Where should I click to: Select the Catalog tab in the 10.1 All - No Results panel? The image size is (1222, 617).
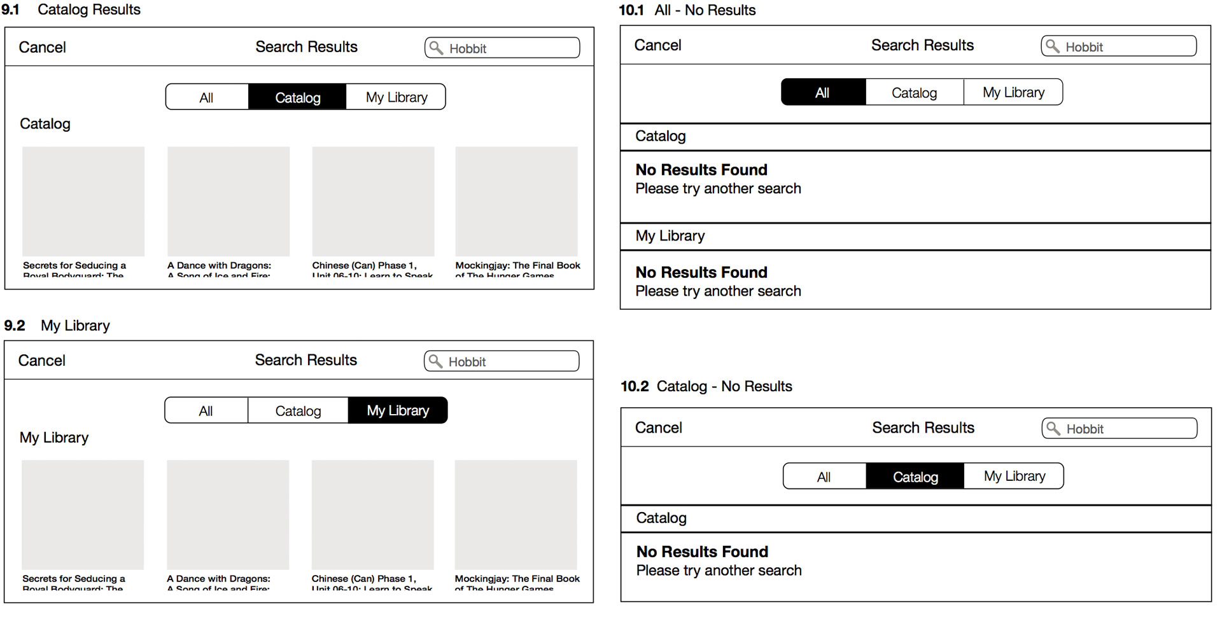tap(915, 92)
